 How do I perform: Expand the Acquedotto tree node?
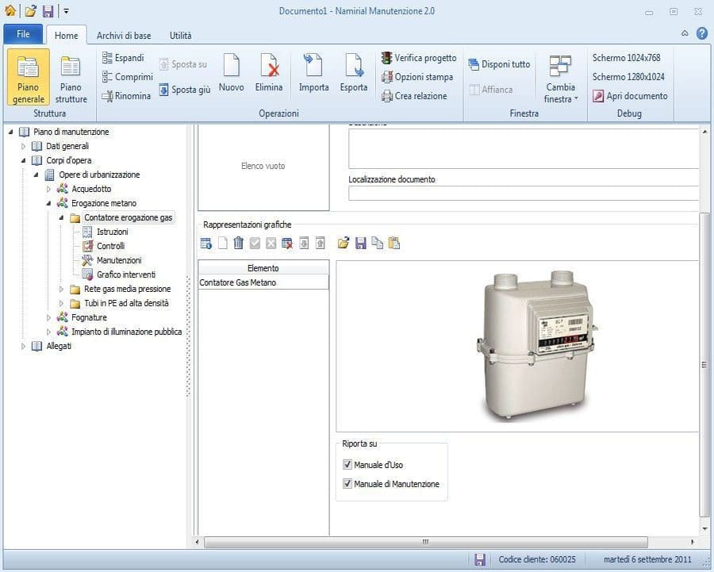(48, 189)
